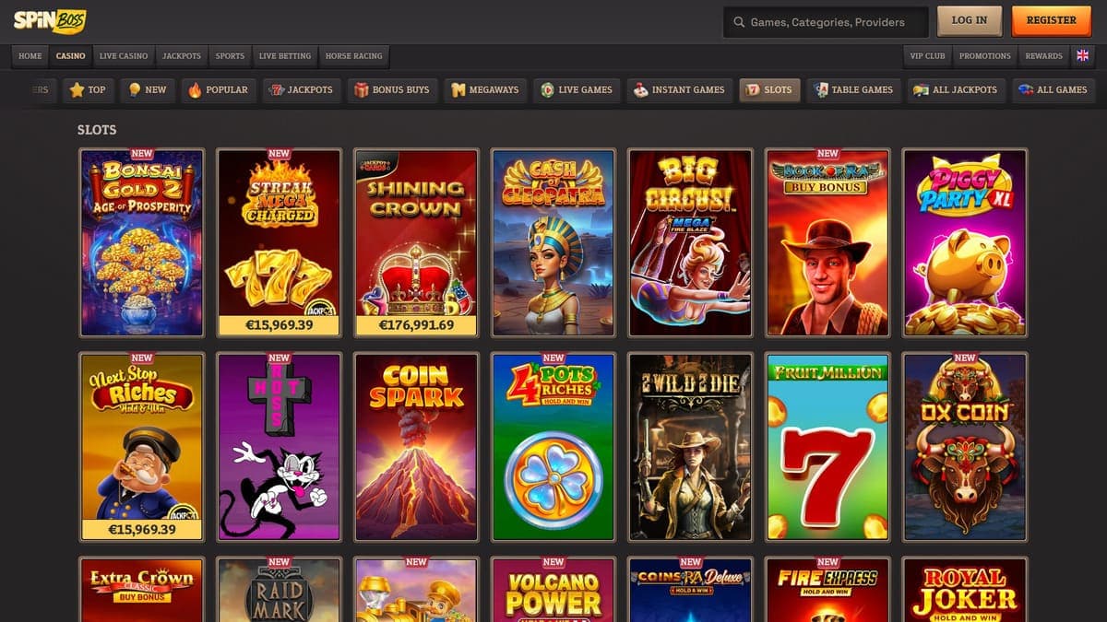
Task: Open the Live Casino tab
Action: [124, 56]
